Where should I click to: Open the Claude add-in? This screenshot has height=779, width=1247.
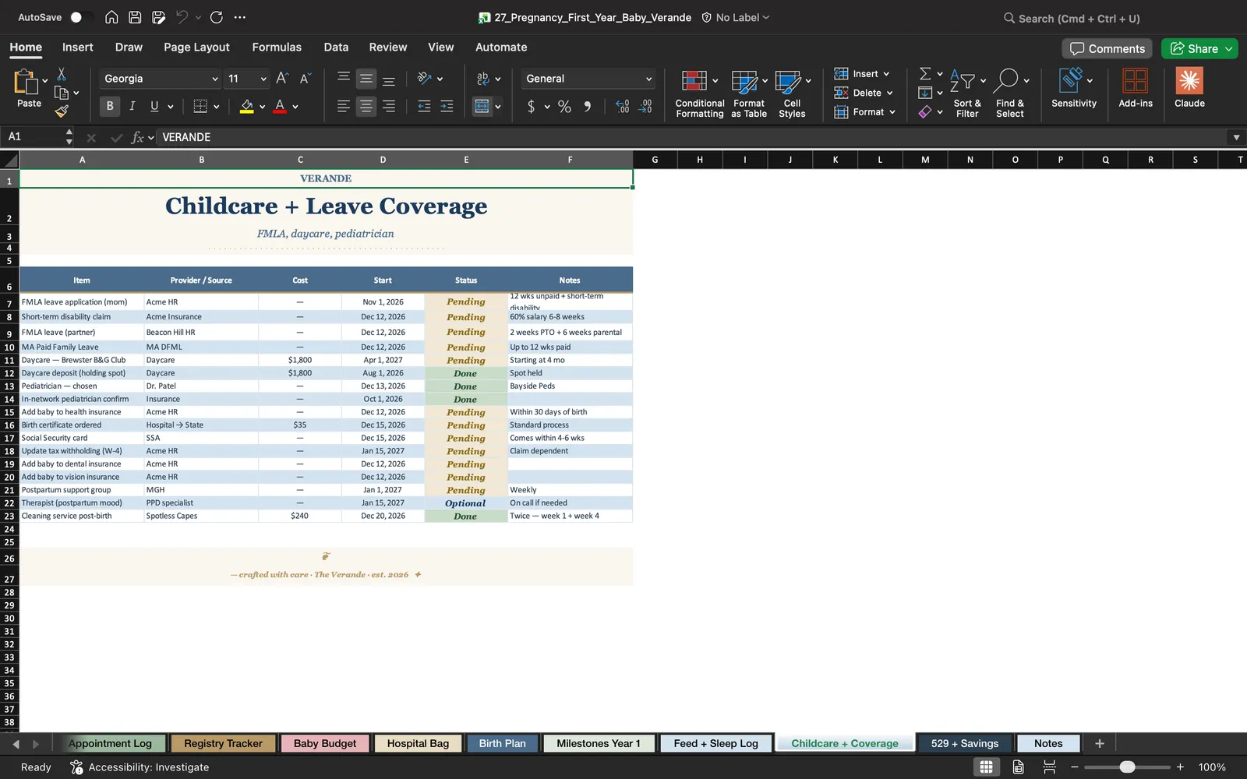1189,87
